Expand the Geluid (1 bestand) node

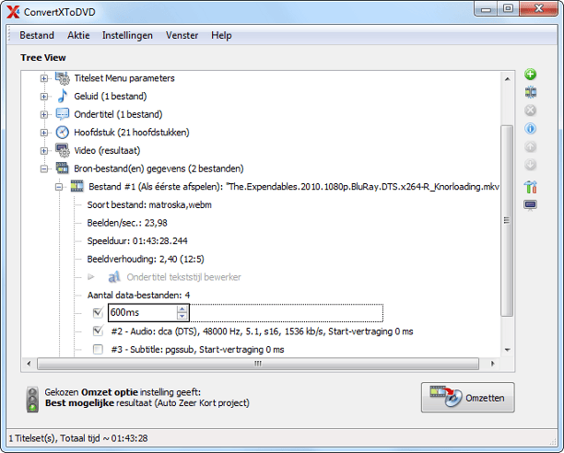point(44,97)
